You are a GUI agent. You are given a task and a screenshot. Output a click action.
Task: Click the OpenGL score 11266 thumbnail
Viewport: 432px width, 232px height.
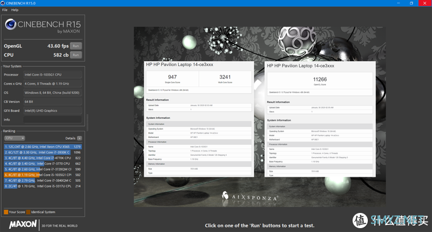tap(320, 119)
